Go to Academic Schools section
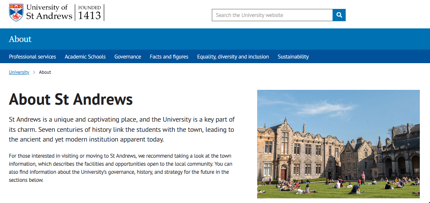 click(x=85, y=57)
